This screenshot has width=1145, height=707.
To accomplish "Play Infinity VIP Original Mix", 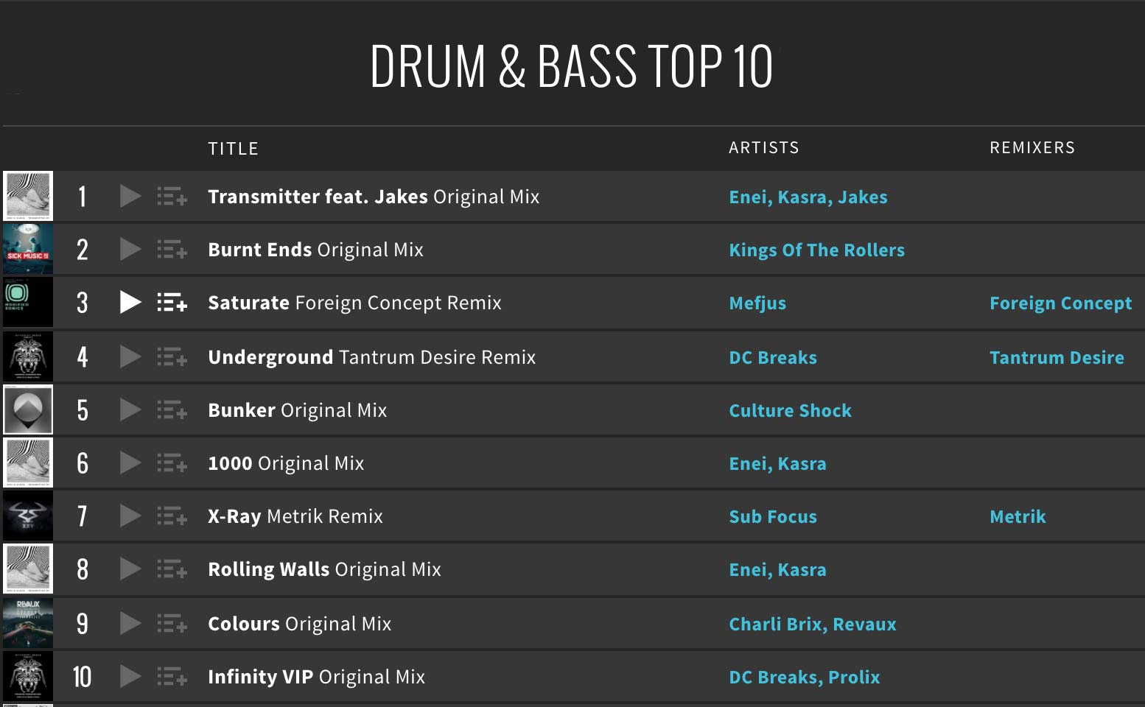I will pyautogui.click(x=130, y=676).
